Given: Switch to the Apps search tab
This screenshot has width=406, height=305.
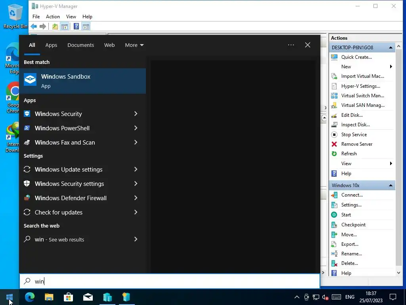Looking at the screenshot, I should tap(51, 45).
